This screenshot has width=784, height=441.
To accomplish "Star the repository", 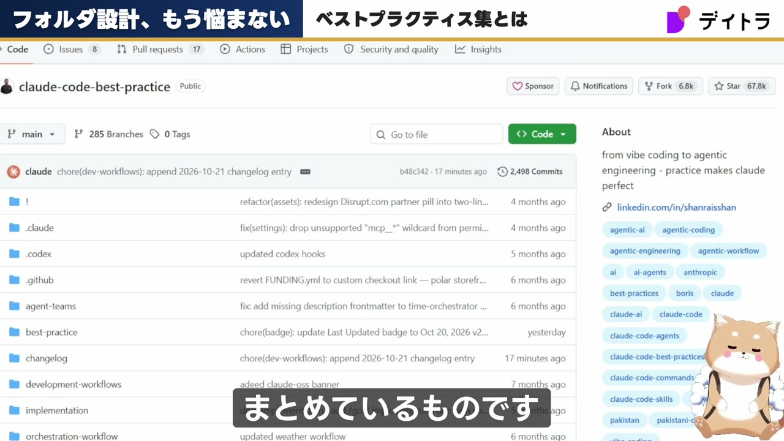I will coord(742,86).
